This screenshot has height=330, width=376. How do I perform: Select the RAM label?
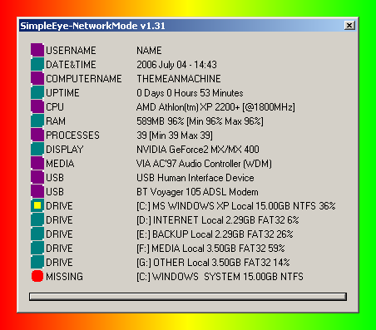click(x=56, y=121)
